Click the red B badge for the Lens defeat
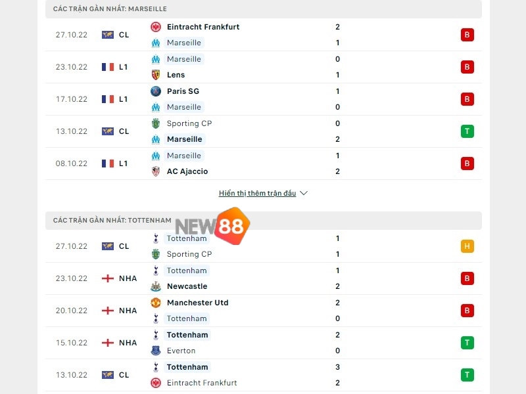526x394 pixels. 467,67
